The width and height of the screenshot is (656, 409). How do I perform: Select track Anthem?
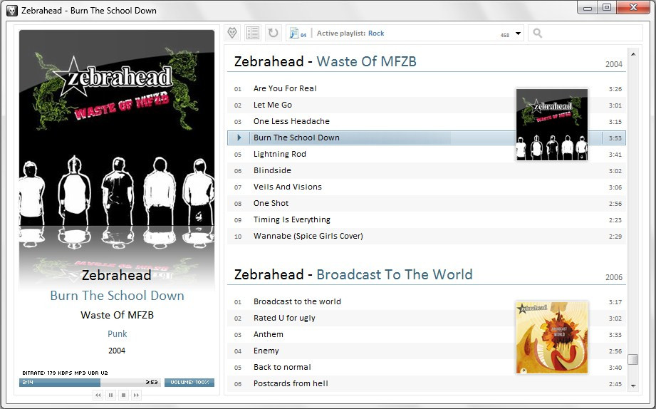pos(427,334)
